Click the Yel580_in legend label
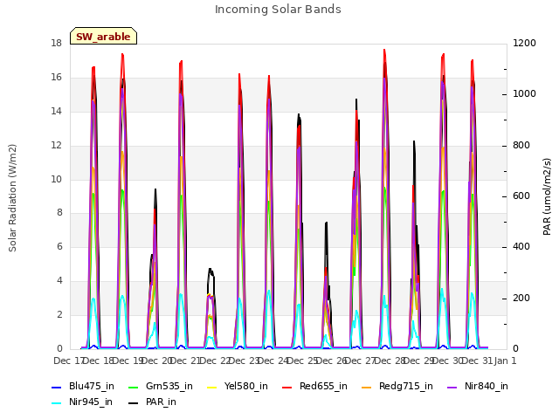Viewport: 559px width, 419px height. click(x=246, y=386)
